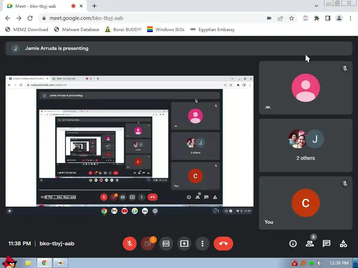This screenshot has width=358, height=268.
Task: Select your own 'You' video tile
Action: (306, 203)
